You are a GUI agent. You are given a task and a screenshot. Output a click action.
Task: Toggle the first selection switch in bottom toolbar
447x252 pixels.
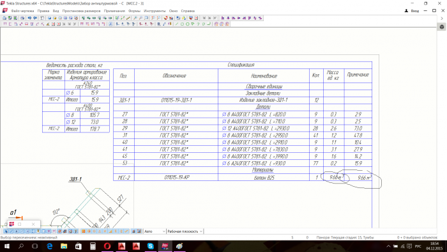point(5,231)
